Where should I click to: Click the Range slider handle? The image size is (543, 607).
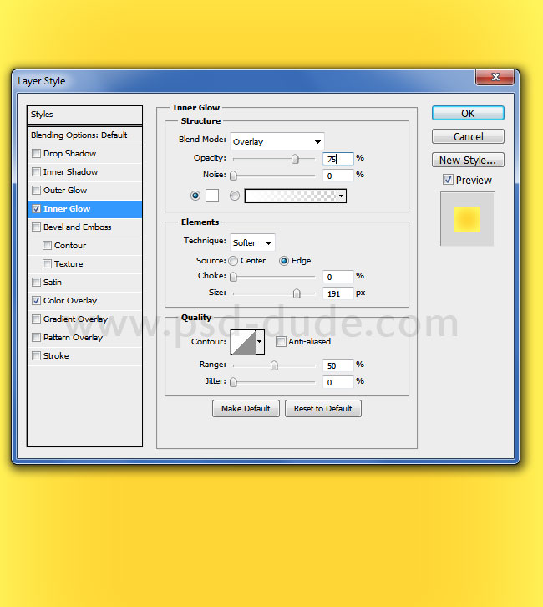(274, 365)
